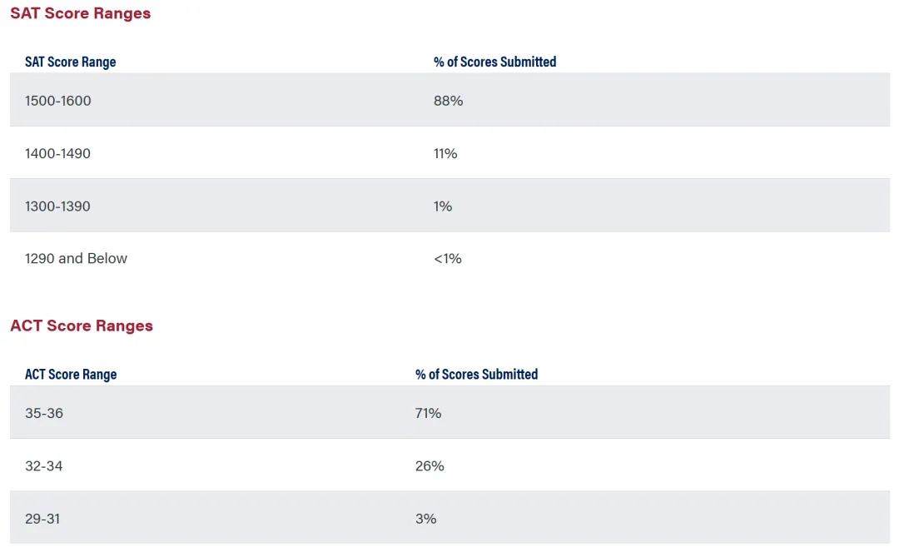The image size is (899, 552).
Task: Click % of Scores Submitted header in ACT table
Action: click(x=476, y=375)
